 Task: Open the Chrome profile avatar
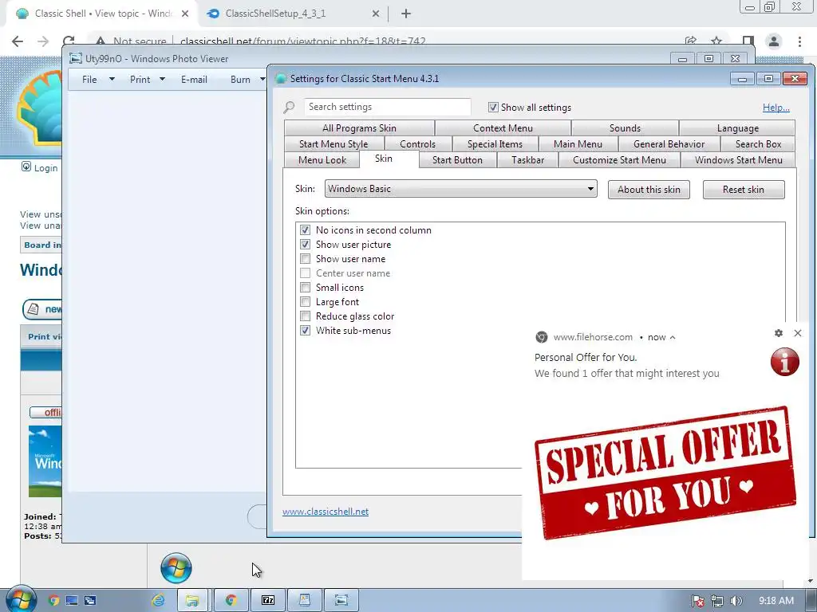point(774,41)
